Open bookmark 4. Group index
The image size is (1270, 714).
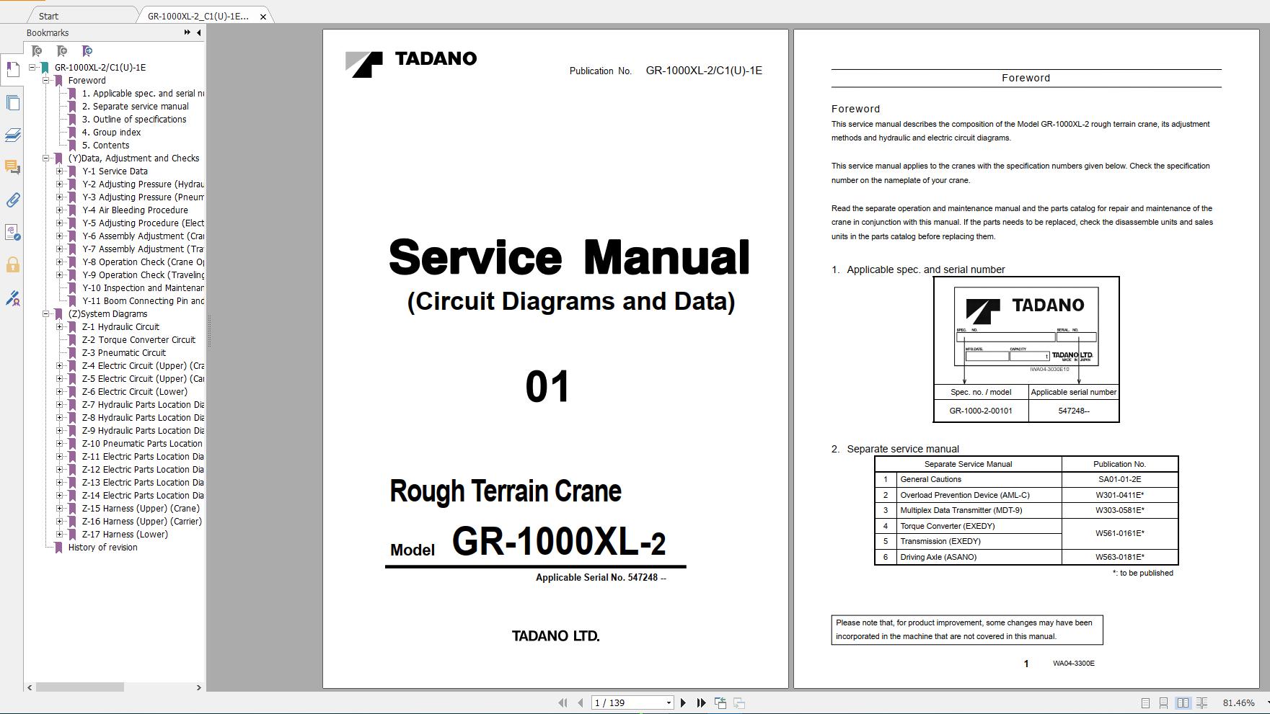111,133
